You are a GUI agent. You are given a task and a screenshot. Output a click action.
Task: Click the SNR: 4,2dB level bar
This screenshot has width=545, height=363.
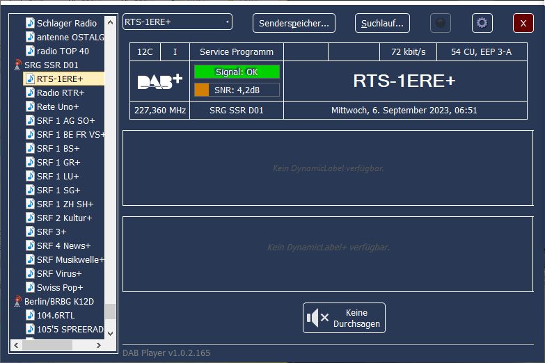pos(237,90)
